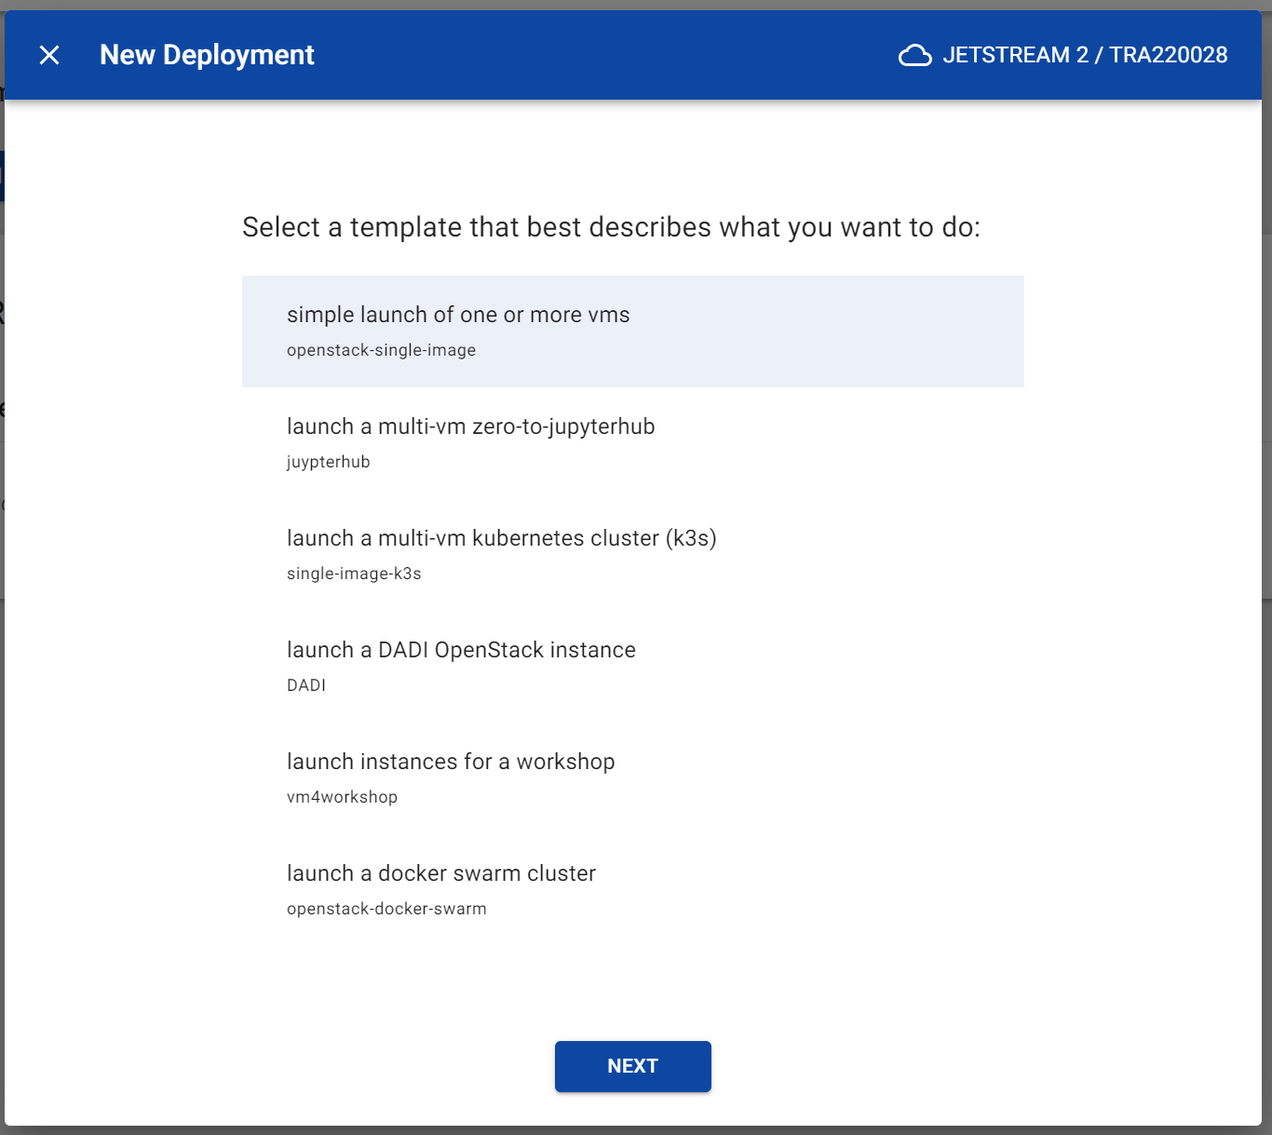Choose the multi-vm kubernetes cluster (k3s) template

click(x=633, y=555)
